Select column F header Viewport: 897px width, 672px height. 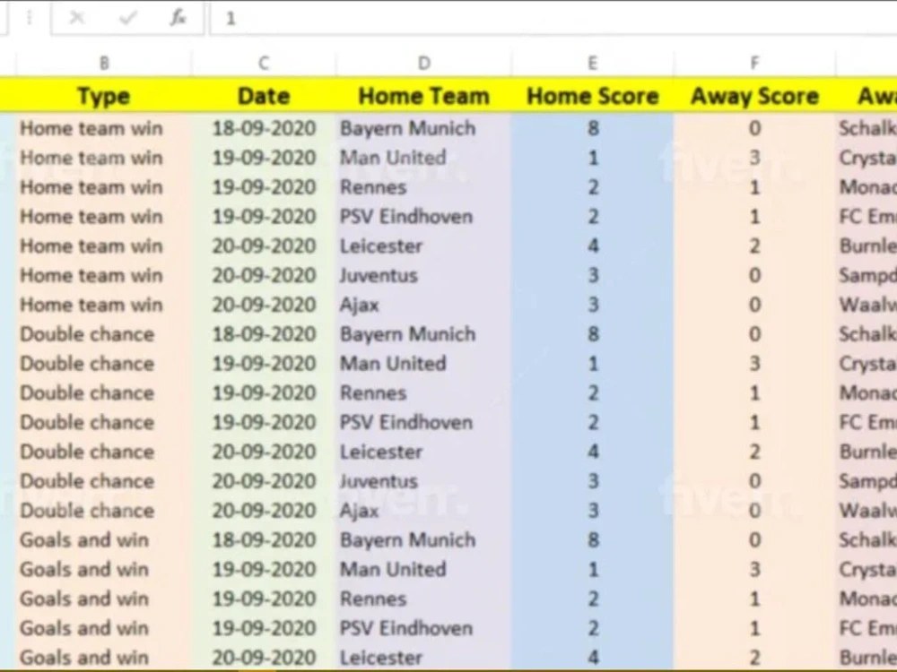pyautogui.click(x=754, y=63)
